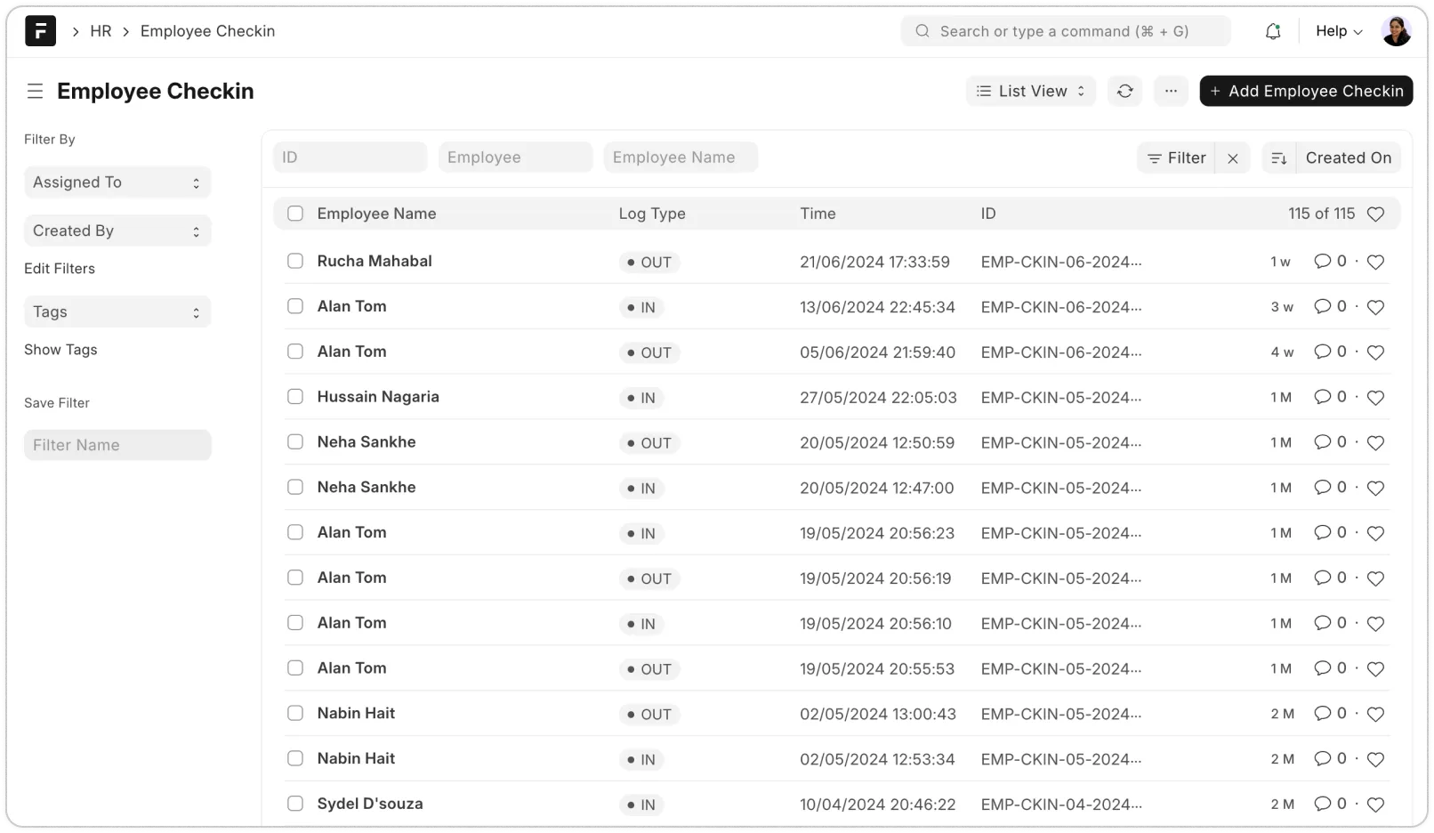Go to HR in the breadcrumb

[x=101, y=31]
